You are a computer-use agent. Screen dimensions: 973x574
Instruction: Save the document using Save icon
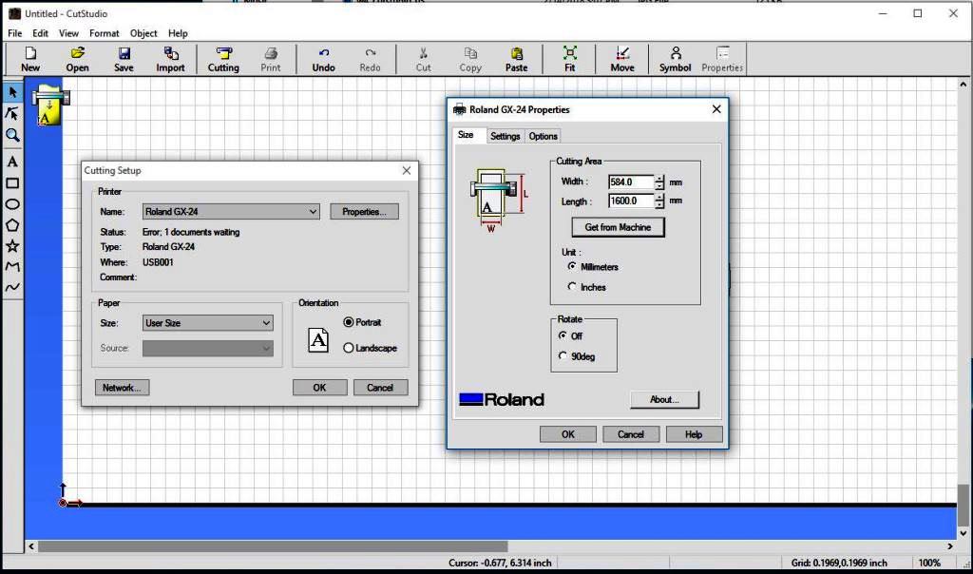(124, 60)
